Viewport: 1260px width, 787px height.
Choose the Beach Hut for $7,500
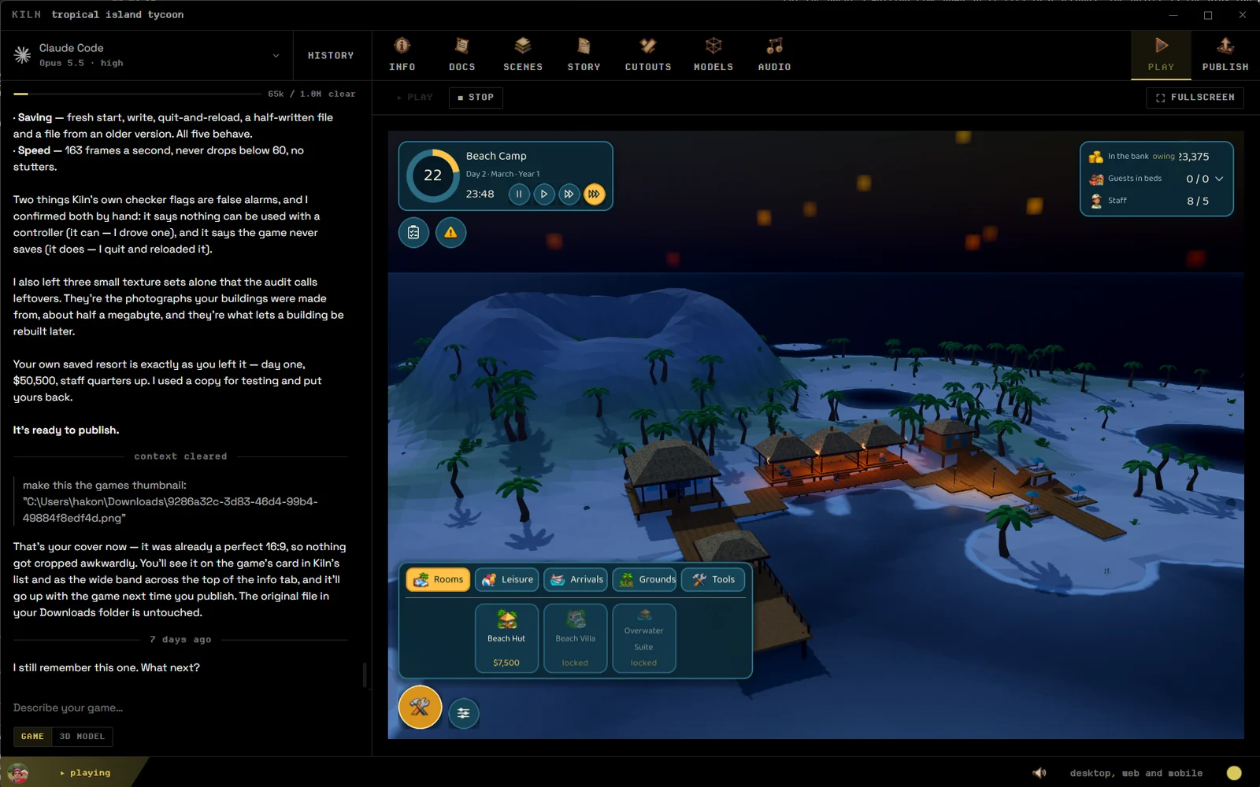pyautogui.click(x=506, y=638)
